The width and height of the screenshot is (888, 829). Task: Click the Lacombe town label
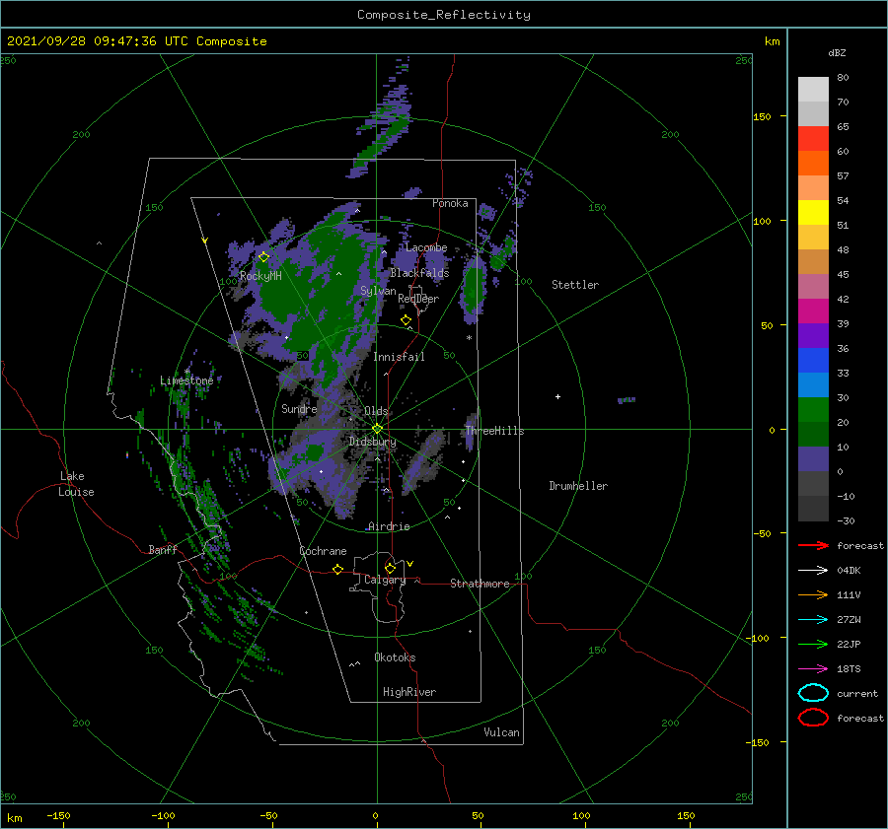[x=426, y=247]
